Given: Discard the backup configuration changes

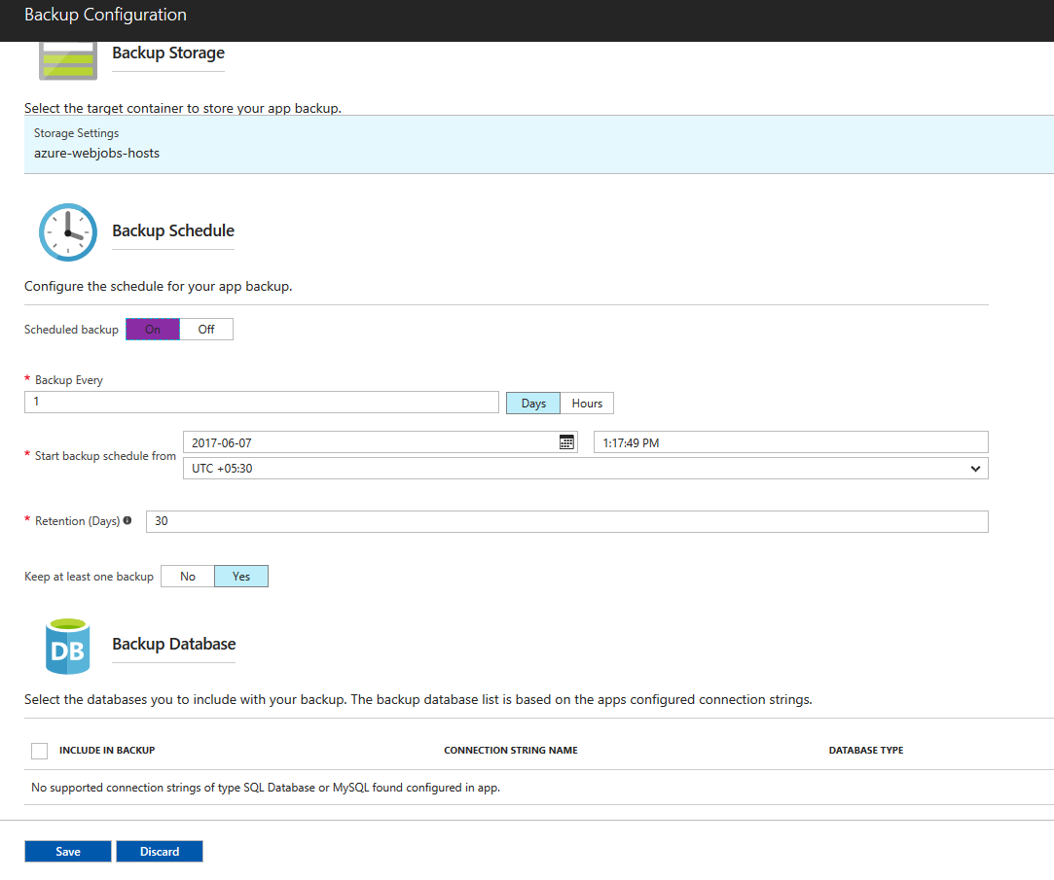Looking at the screenshot, I should point(160,852).
